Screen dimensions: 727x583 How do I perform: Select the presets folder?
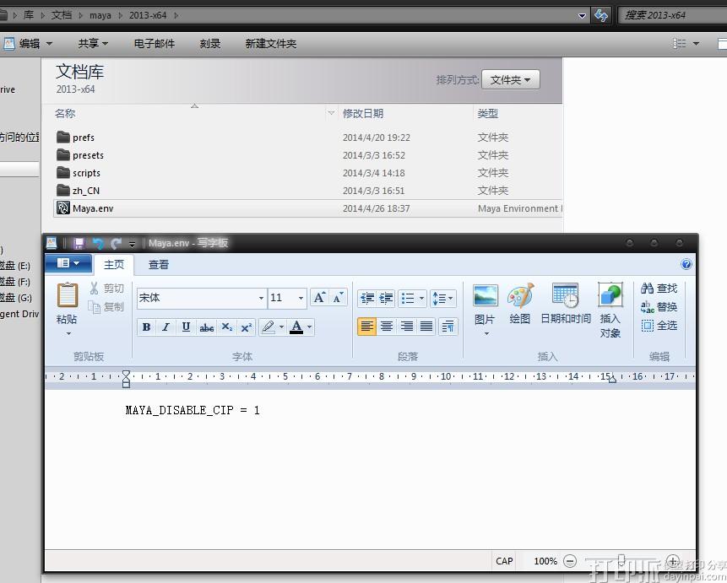(x=308, y=155)
